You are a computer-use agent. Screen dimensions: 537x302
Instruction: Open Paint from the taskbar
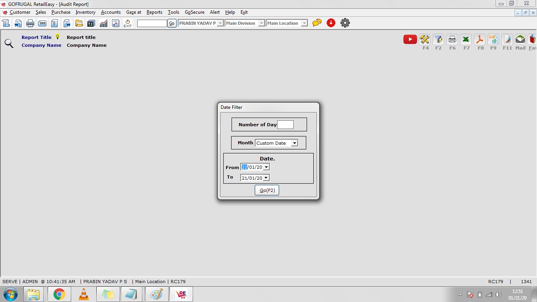point(157,294)
